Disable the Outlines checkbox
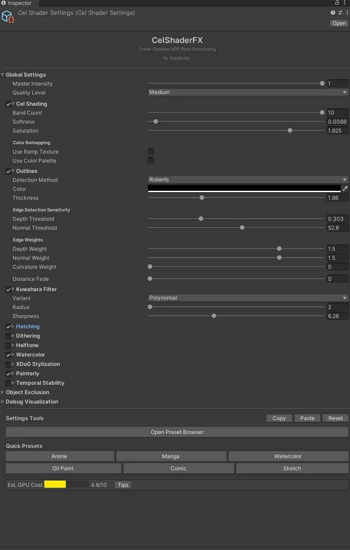Viewport: 350px width, 550px height. click(x=9, y=171)
